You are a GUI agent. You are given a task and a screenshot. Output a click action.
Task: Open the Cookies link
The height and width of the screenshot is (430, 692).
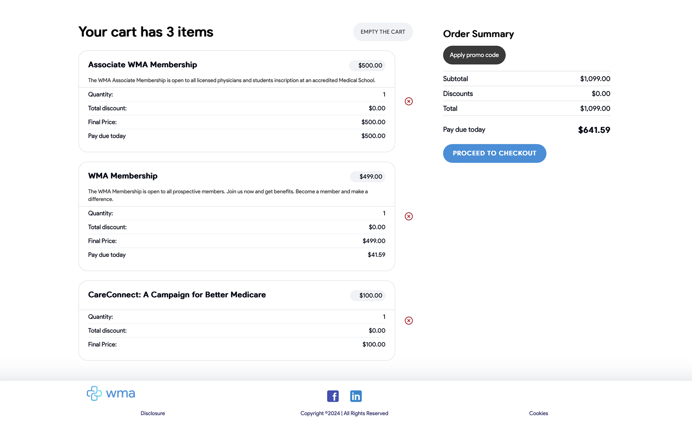tap(538, 413)
